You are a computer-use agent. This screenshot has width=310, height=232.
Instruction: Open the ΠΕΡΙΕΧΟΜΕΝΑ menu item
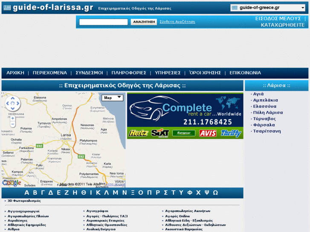[50, 73]
